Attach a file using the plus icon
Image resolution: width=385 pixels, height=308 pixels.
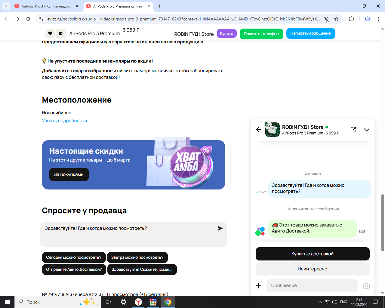coord(259,286)
